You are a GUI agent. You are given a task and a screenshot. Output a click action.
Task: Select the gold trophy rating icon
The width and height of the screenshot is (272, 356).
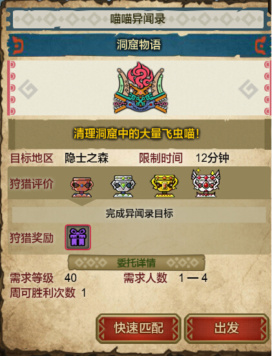coord(164,186)
